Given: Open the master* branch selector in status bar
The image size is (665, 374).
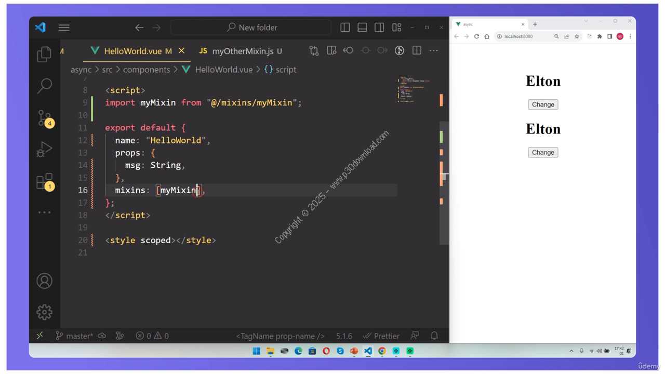Looking at the screenshot, I should 75,336.
